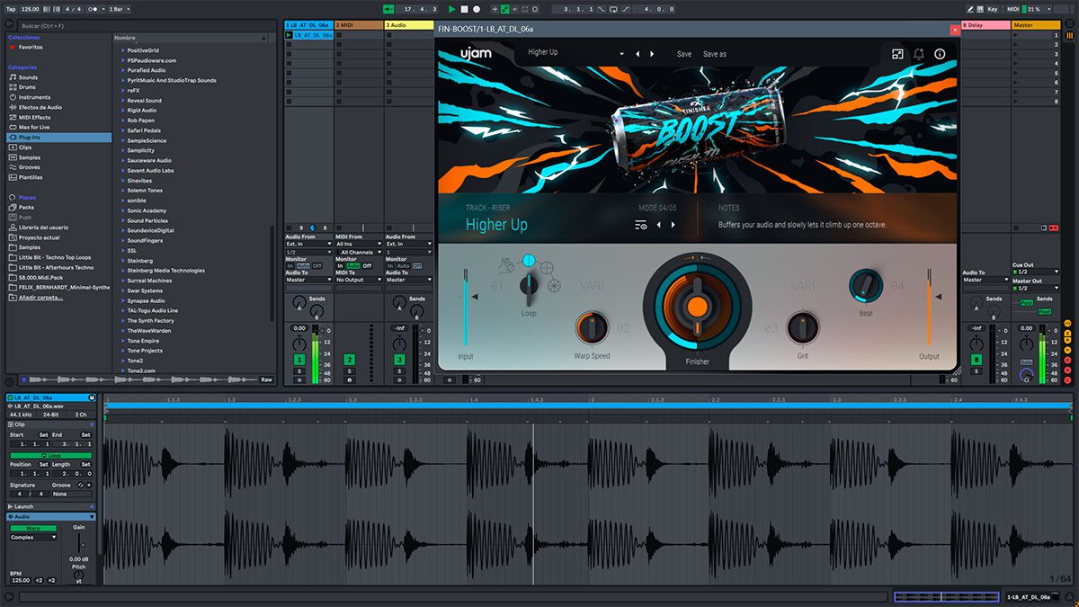Select the Instruments browser category
This screenshot has height=607, width=1079.
tap(34, 97)
